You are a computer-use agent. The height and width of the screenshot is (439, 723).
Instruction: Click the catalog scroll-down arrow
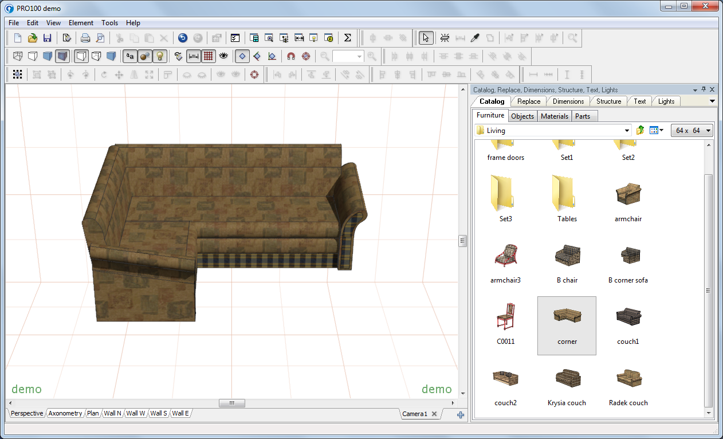click(x=709, y=413)
